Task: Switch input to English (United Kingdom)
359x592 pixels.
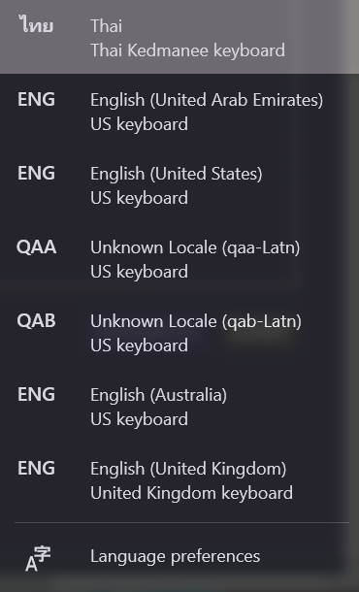Action: [179, 480]
